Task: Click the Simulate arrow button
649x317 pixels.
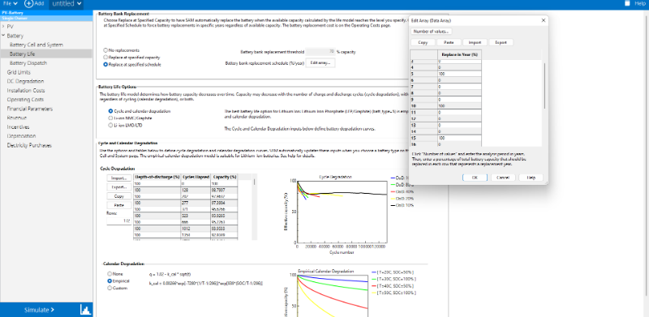Action: click(39, 310)
